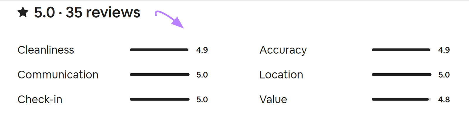Screen dimensions: 469x118
Task: Click the Value category label
Action: click(x=273, y=100)
